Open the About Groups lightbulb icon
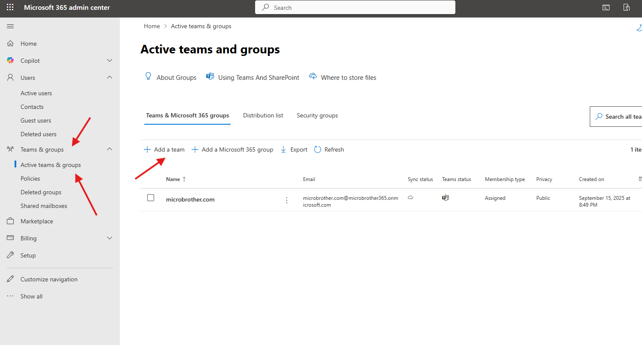Screen dimensions: 642x345 pos(149,77)
